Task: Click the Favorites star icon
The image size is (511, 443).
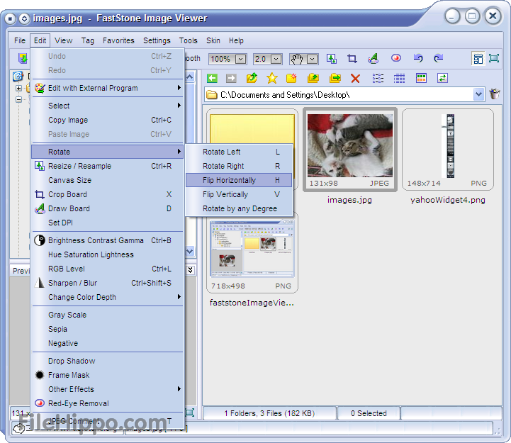Action: [x=271, y=78]
